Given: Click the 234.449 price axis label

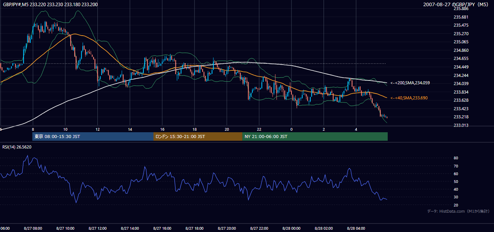Looking at the screenshot, I should point(461,67).
